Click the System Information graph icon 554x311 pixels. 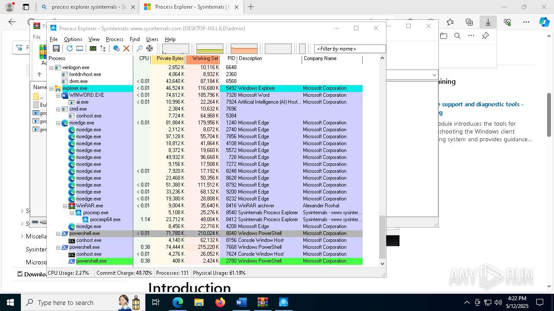pos(93,48)
